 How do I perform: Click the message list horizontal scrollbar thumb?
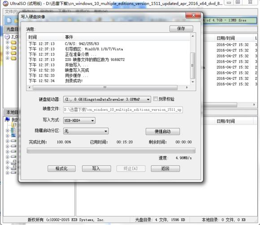tap(105, 87)
